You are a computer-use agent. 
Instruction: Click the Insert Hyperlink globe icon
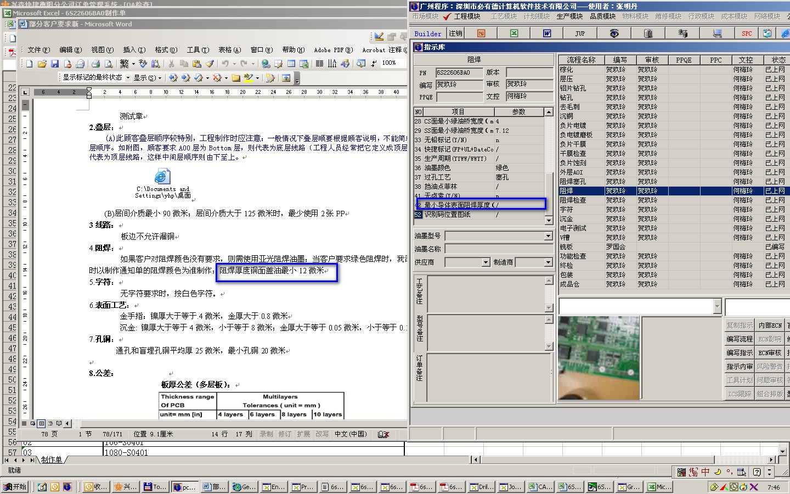tap(266, 64)
